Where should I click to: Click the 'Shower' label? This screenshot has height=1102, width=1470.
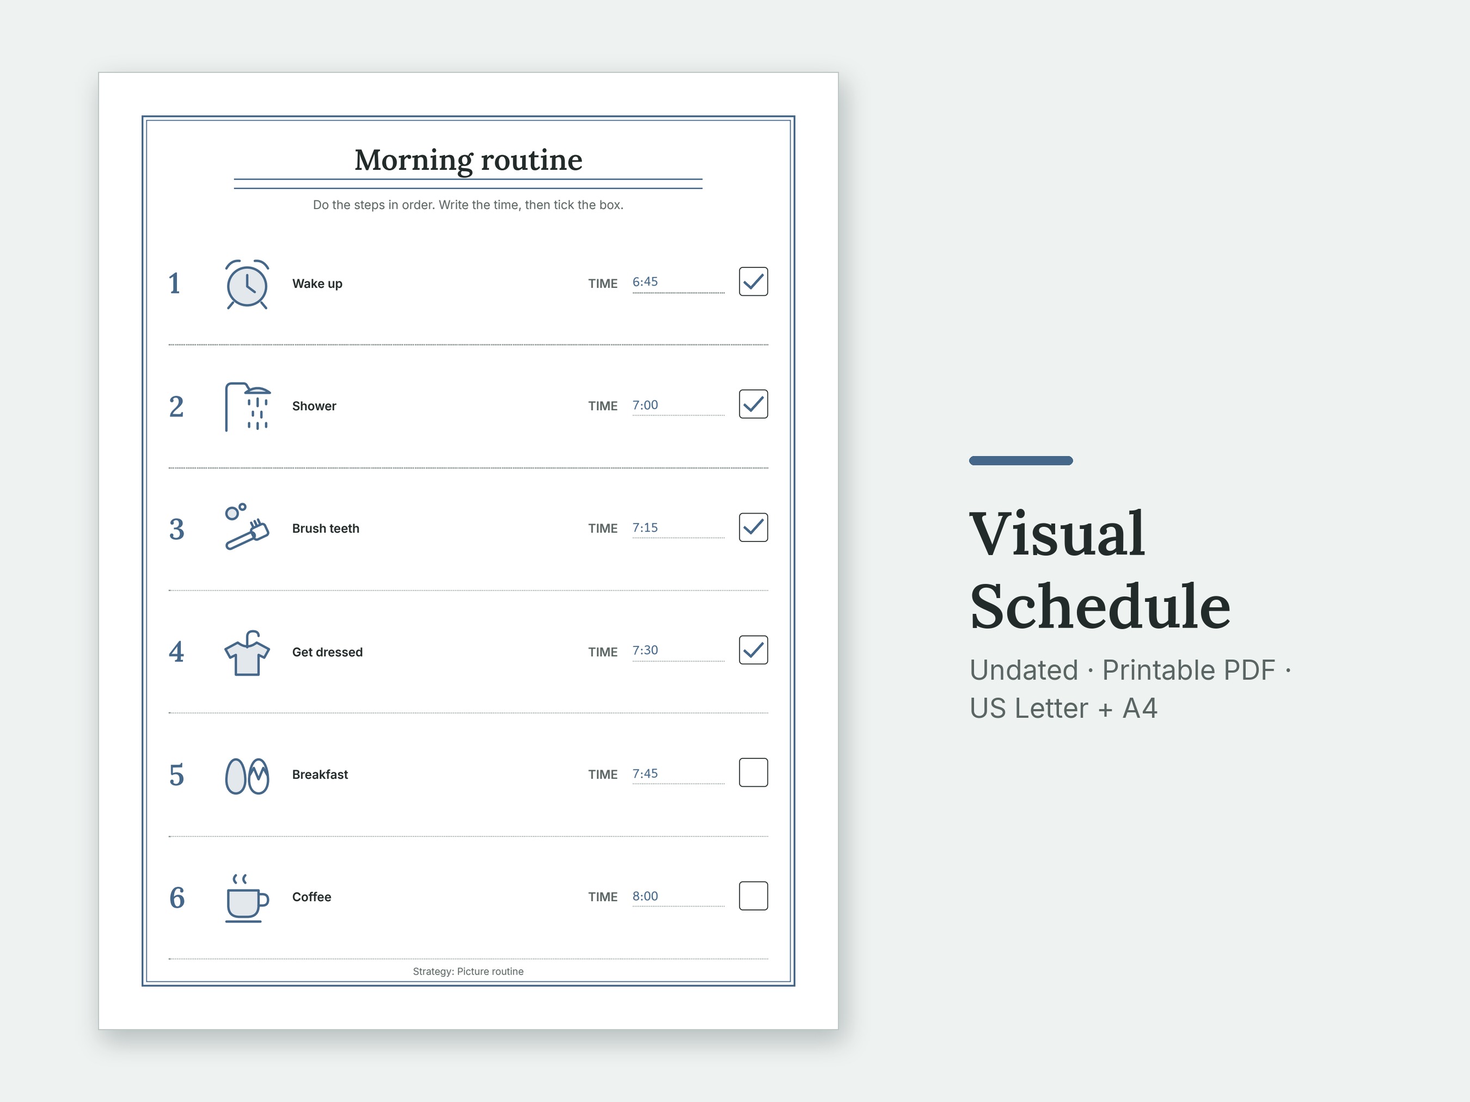tap(314, 406)
